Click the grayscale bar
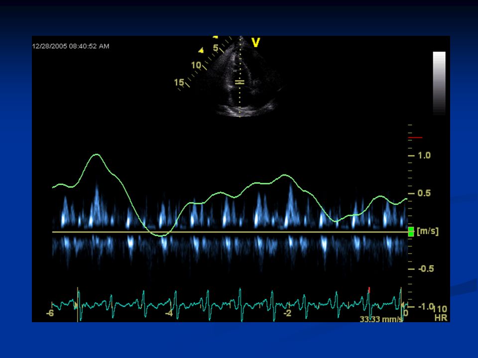This screenshot has height=358, width=478. (439, 84)
